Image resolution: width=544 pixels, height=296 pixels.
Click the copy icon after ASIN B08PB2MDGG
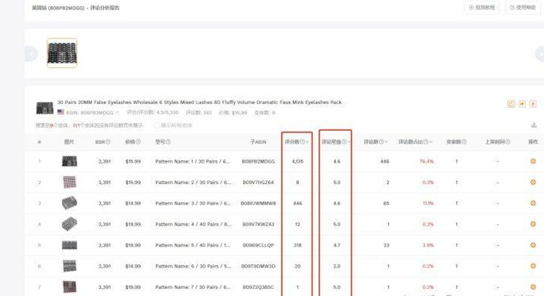117,112
